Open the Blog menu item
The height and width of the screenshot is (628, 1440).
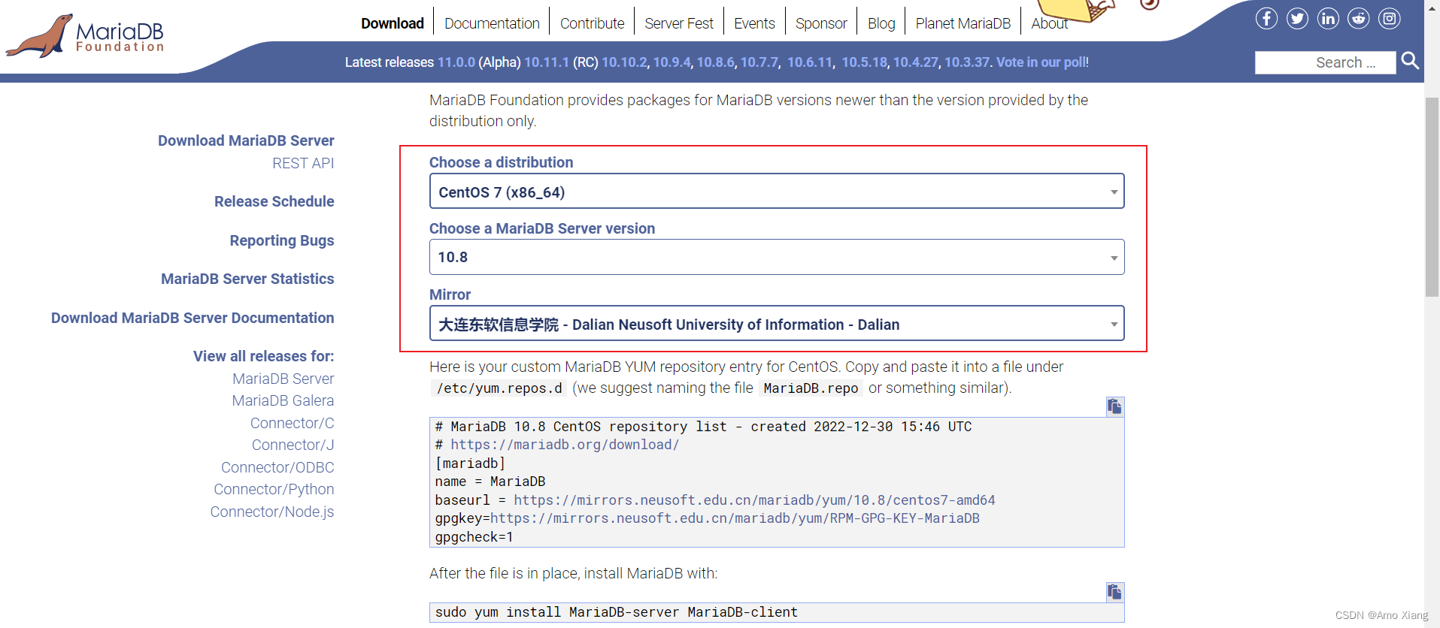881,23
